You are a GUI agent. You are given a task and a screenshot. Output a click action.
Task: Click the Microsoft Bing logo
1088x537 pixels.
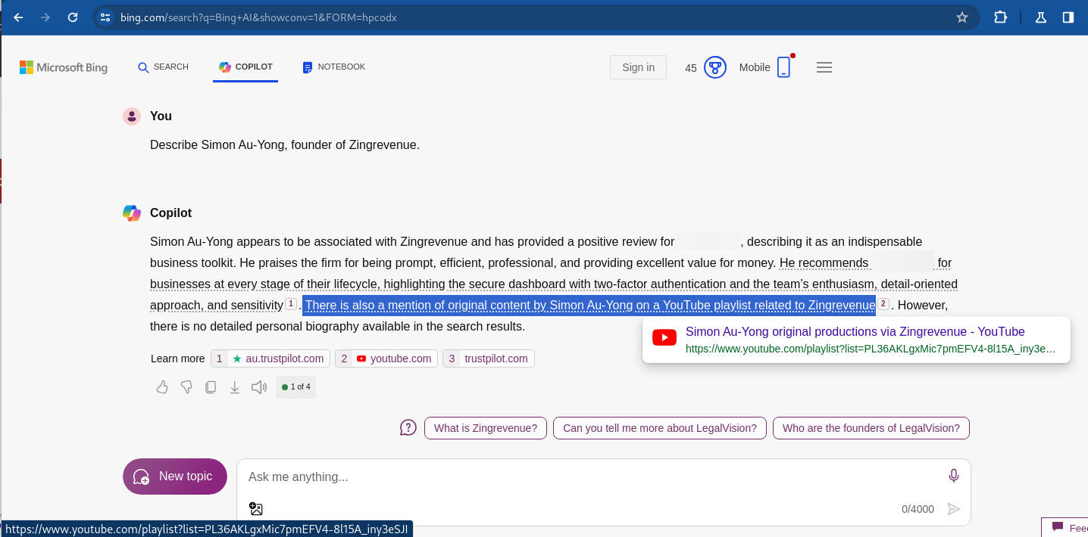click(x=64, y=67)
